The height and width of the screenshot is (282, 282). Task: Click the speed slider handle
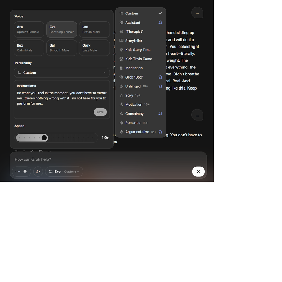[44, 138]
